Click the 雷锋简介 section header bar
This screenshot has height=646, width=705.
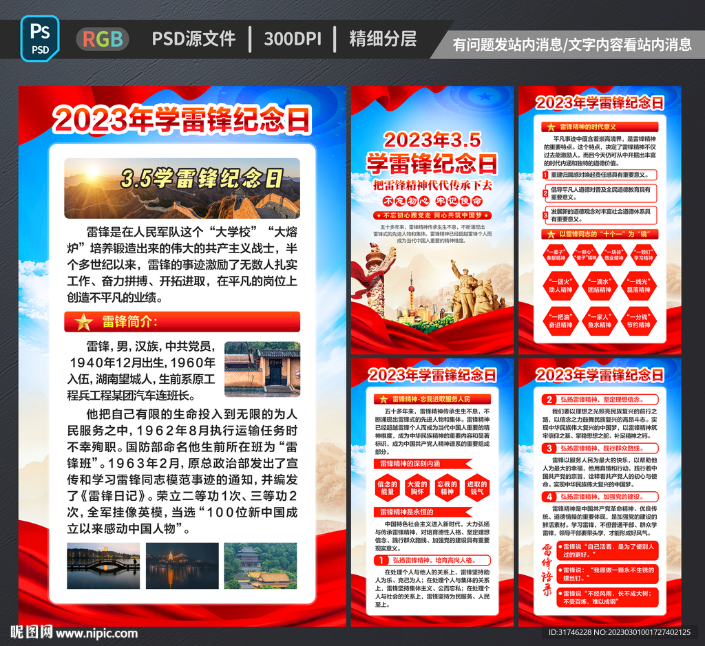[x=182, y=322]
